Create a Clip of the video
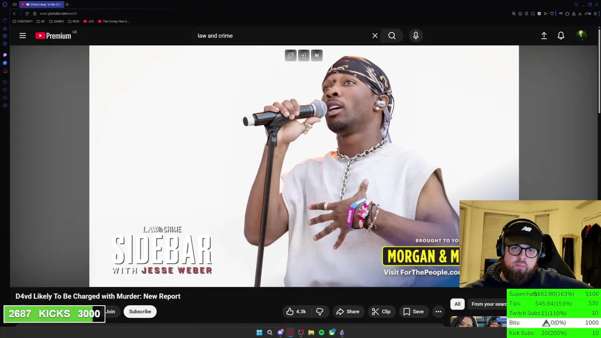 [x=381, y=312]
